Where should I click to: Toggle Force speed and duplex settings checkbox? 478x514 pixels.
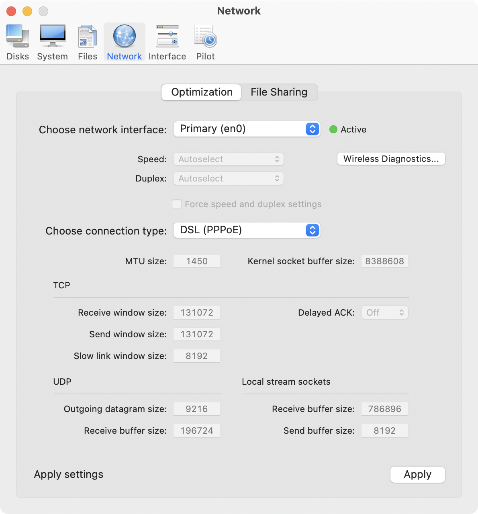pyautogui.click(x=177, y=204)
